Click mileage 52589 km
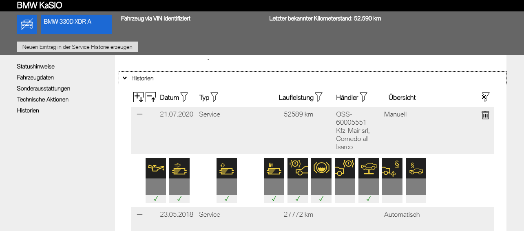Viewport: 524px width, 231px height. coord(298,114)
